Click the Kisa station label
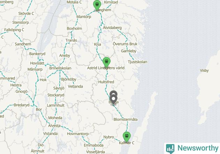The height and width of the screenshot is (154, 220). [x=98, y=44]
